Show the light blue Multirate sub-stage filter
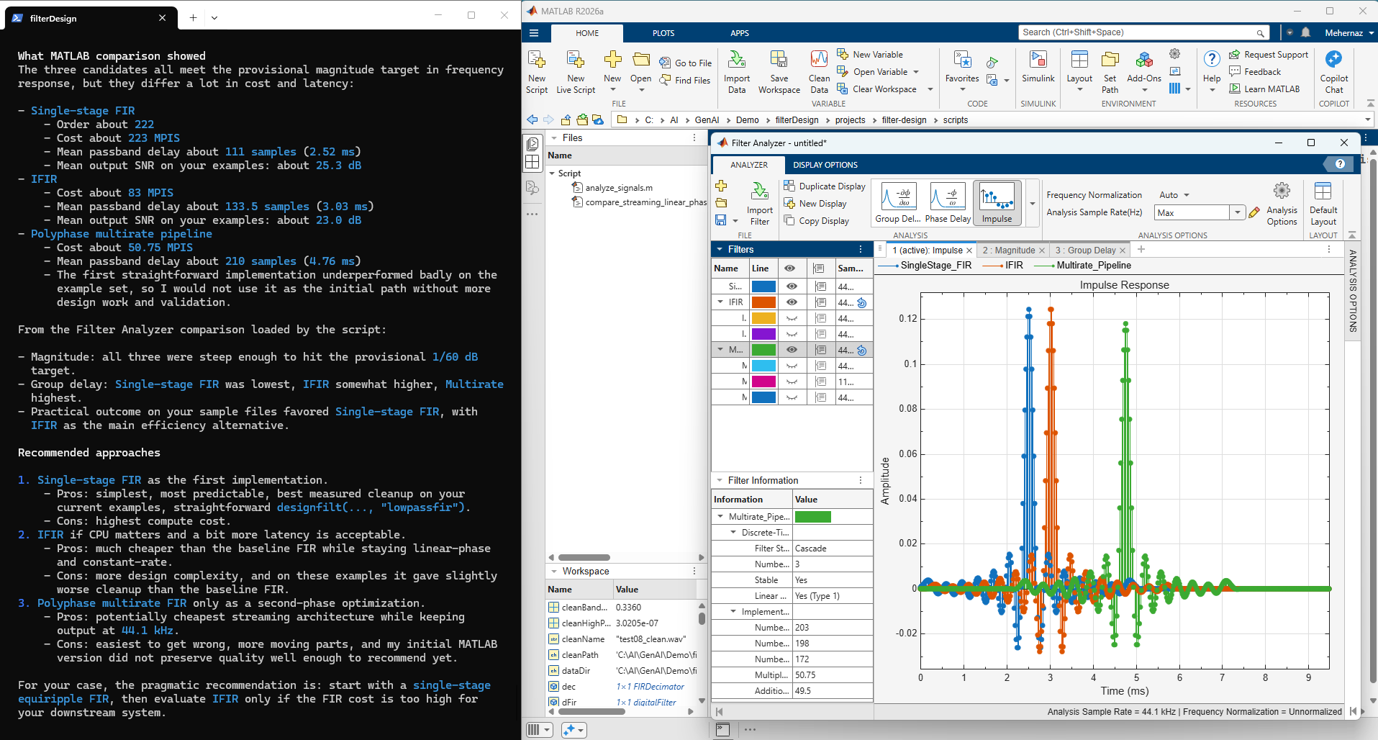Viewport: 1378px width, 740px height. pyautogui.click(x=792, y=366)
